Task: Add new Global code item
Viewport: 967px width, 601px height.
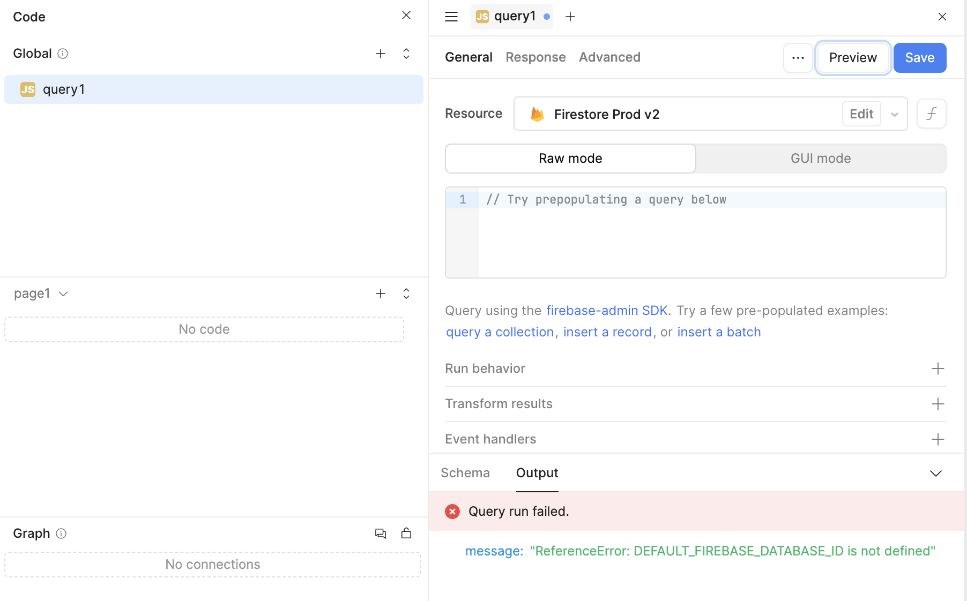Action: (381, 54)
